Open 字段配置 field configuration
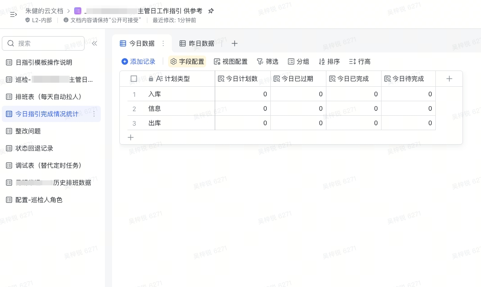This screenshot has width=481, height=287. 187,61
